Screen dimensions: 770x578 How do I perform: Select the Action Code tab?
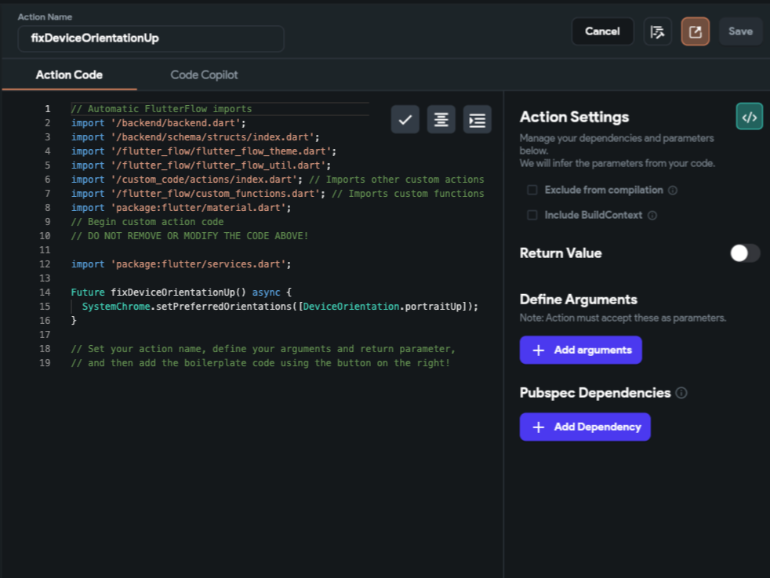click(69, 75)
